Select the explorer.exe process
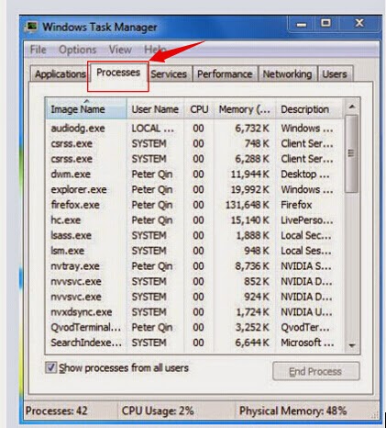This screenshot has height=428, width=386. [x=194, y=189]
